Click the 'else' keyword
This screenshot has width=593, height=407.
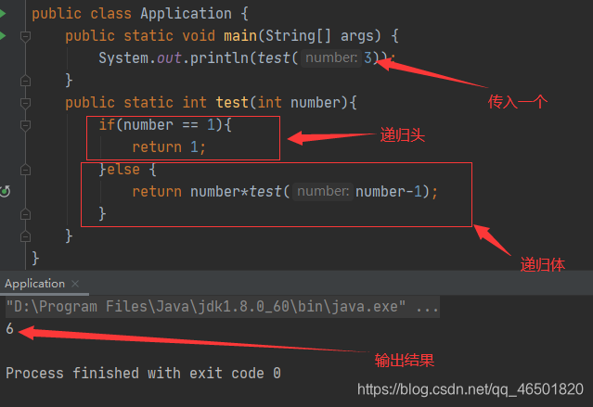(x=123, y=170)
